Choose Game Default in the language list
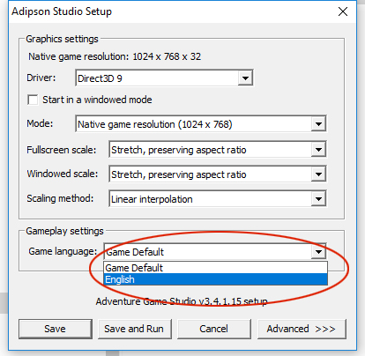 [216, 268]
